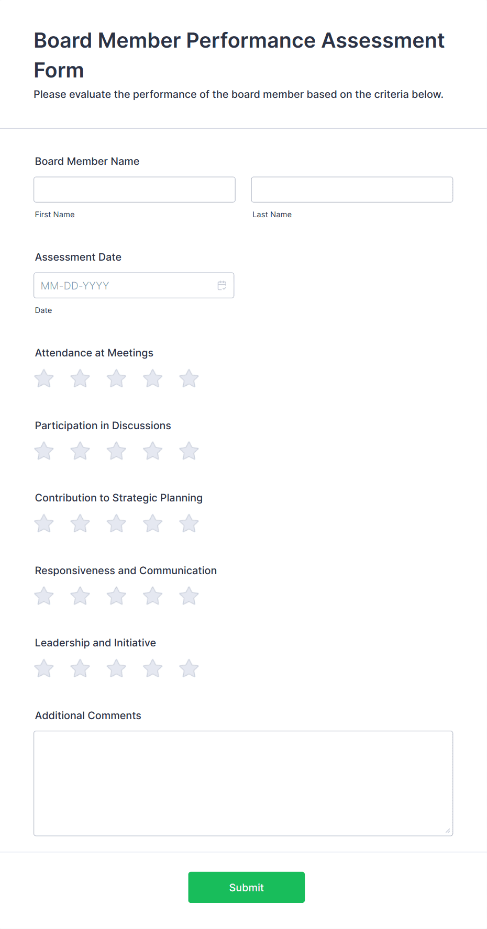Give Leadership and Initiative one star
The width and height of the screenshot is (487, 929).
tap(44, 668)
